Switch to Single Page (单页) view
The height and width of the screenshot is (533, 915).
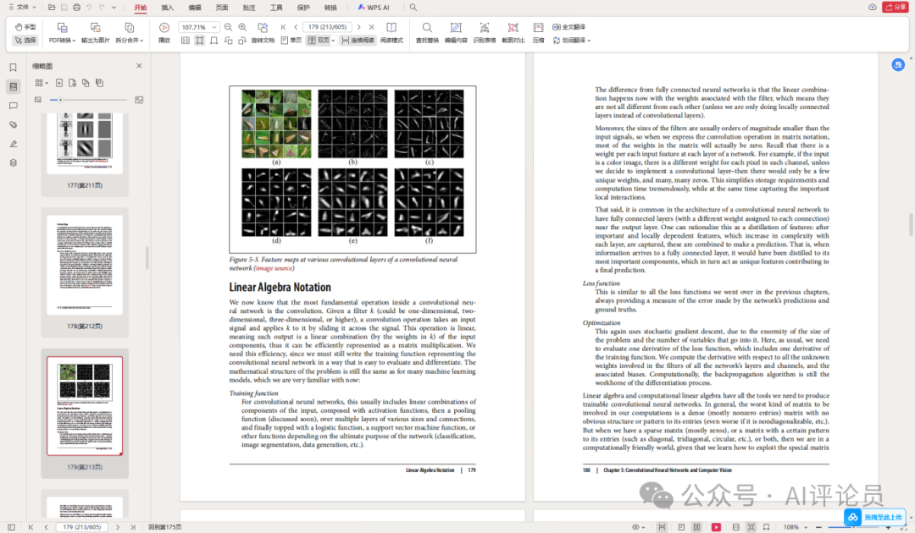pos(291,41)
